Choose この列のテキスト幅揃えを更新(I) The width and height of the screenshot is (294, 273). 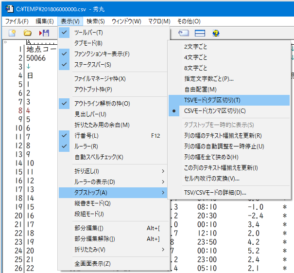click(x=229, y=168)
